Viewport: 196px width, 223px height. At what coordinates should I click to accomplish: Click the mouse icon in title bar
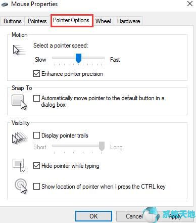[5, 4]
